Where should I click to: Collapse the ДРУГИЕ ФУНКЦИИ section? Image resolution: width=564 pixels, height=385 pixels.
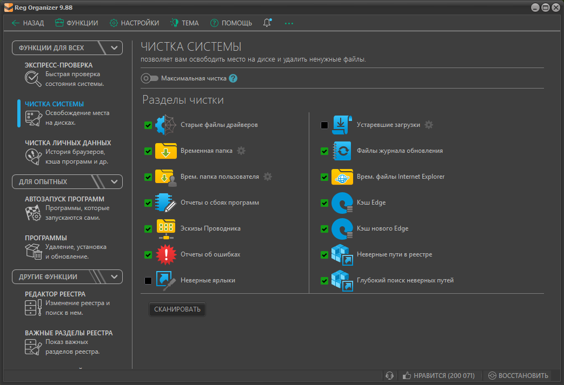(114, 276)
